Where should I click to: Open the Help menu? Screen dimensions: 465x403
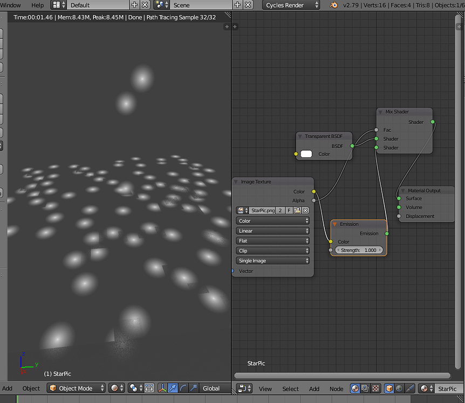click(x=37, y=5)
